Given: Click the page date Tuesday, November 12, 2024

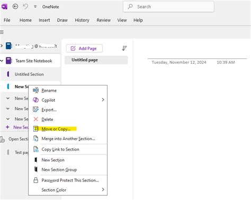Looking at the screenshot, I should pyautogui.click(x=179, y=62).
